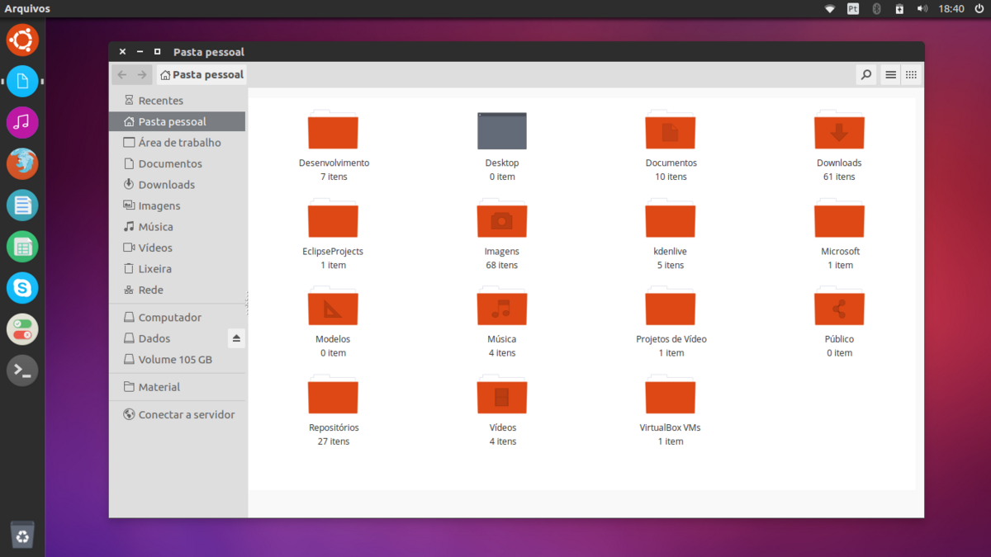Go back with the left arrow
991x557 pixels.
(122, 75)
